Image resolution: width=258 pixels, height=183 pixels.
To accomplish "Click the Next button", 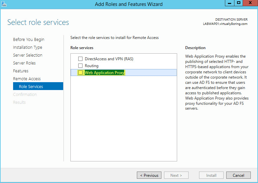I will coord(176,175).
